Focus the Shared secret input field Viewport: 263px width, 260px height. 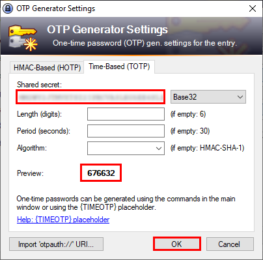click(90, 97)
